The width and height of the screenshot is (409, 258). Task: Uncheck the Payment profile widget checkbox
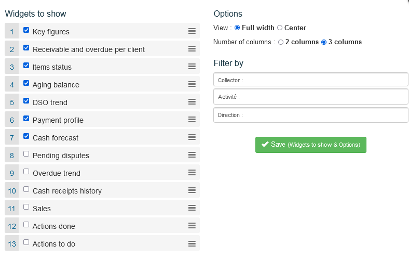(26, 119)
